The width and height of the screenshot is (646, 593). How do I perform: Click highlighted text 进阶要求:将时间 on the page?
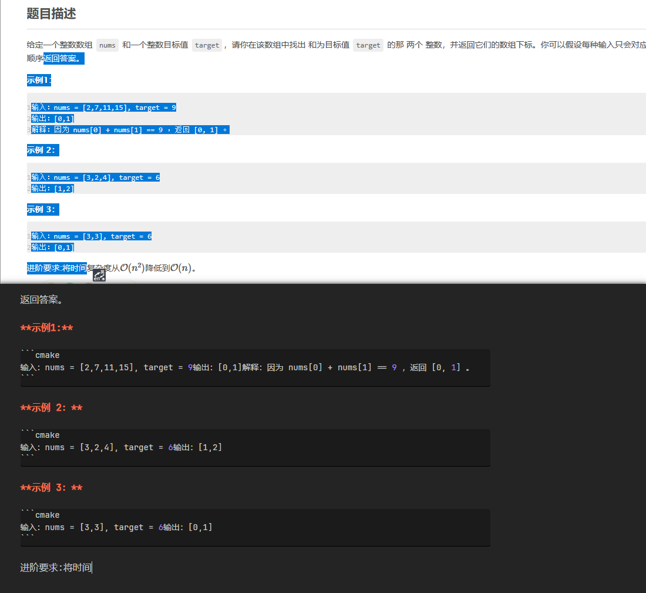click(57, 268)
